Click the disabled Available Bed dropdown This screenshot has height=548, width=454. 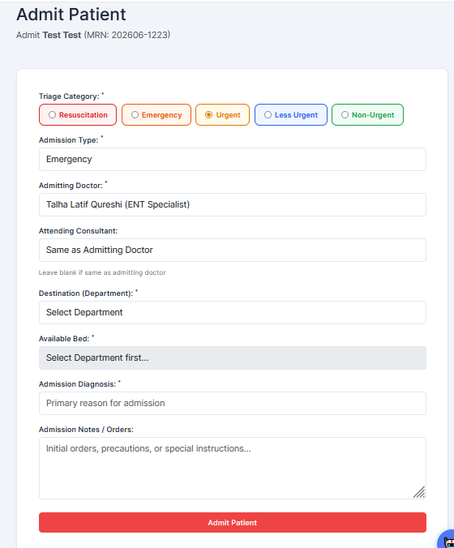[x=233, y=357]
